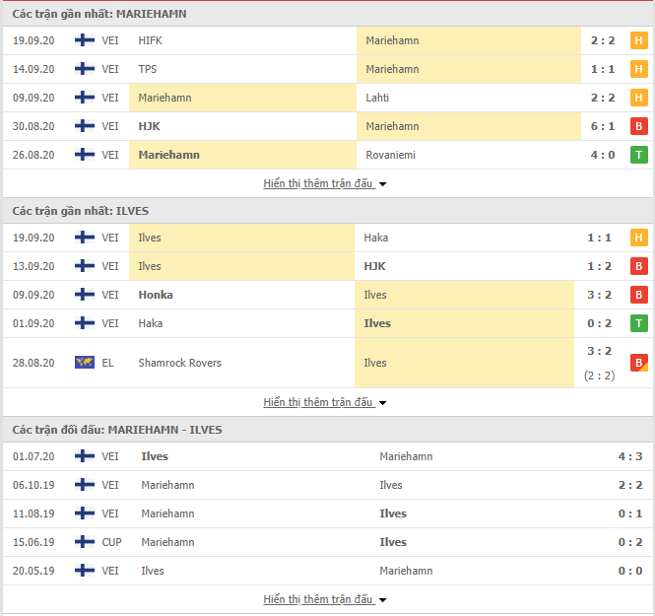Select the Shamrock Rovers vs Ilves row

(x=327, y=363)
